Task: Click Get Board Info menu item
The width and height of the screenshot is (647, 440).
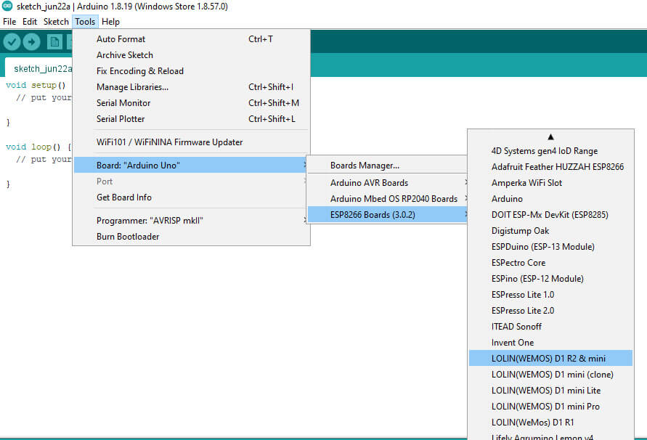Action: 124,197
